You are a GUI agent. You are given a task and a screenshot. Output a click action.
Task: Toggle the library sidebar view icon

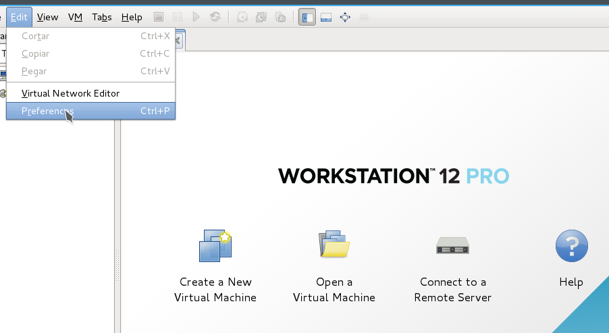tap(307, 17)
